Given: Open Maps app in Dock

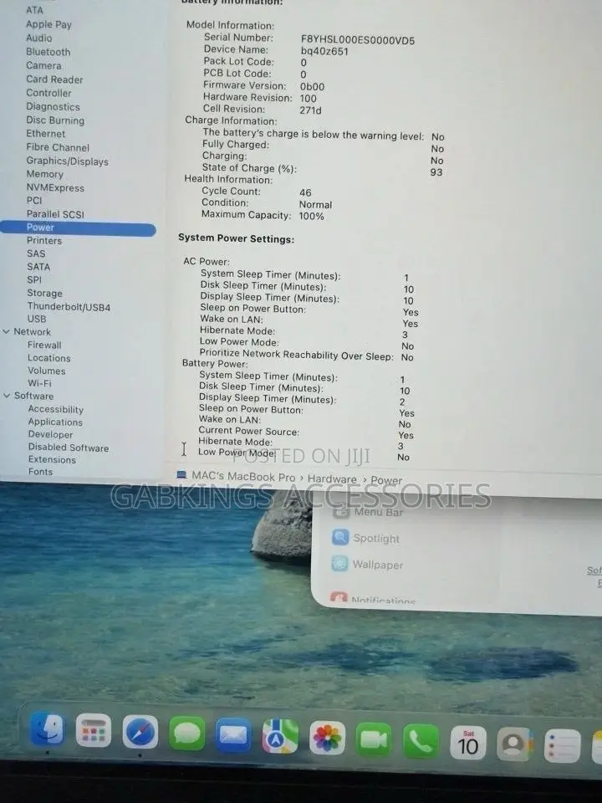Looking at the screenshot, I should coord(280,737).
